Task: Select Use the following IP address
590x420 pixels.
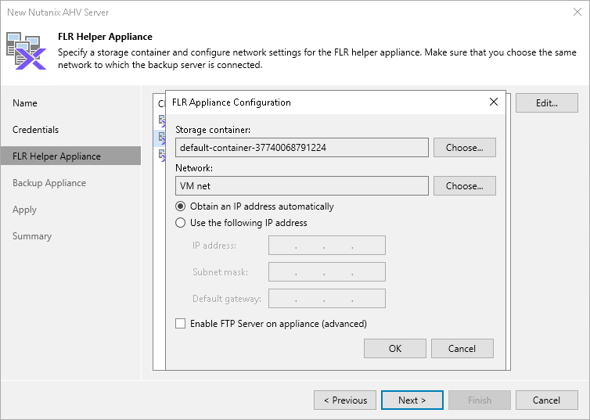Action: coord(181,223)
